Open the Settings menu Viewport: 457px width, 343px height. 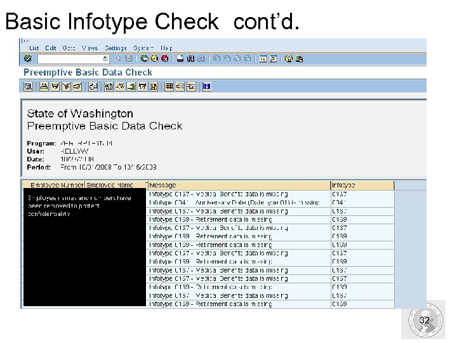(x=116, y=48)
